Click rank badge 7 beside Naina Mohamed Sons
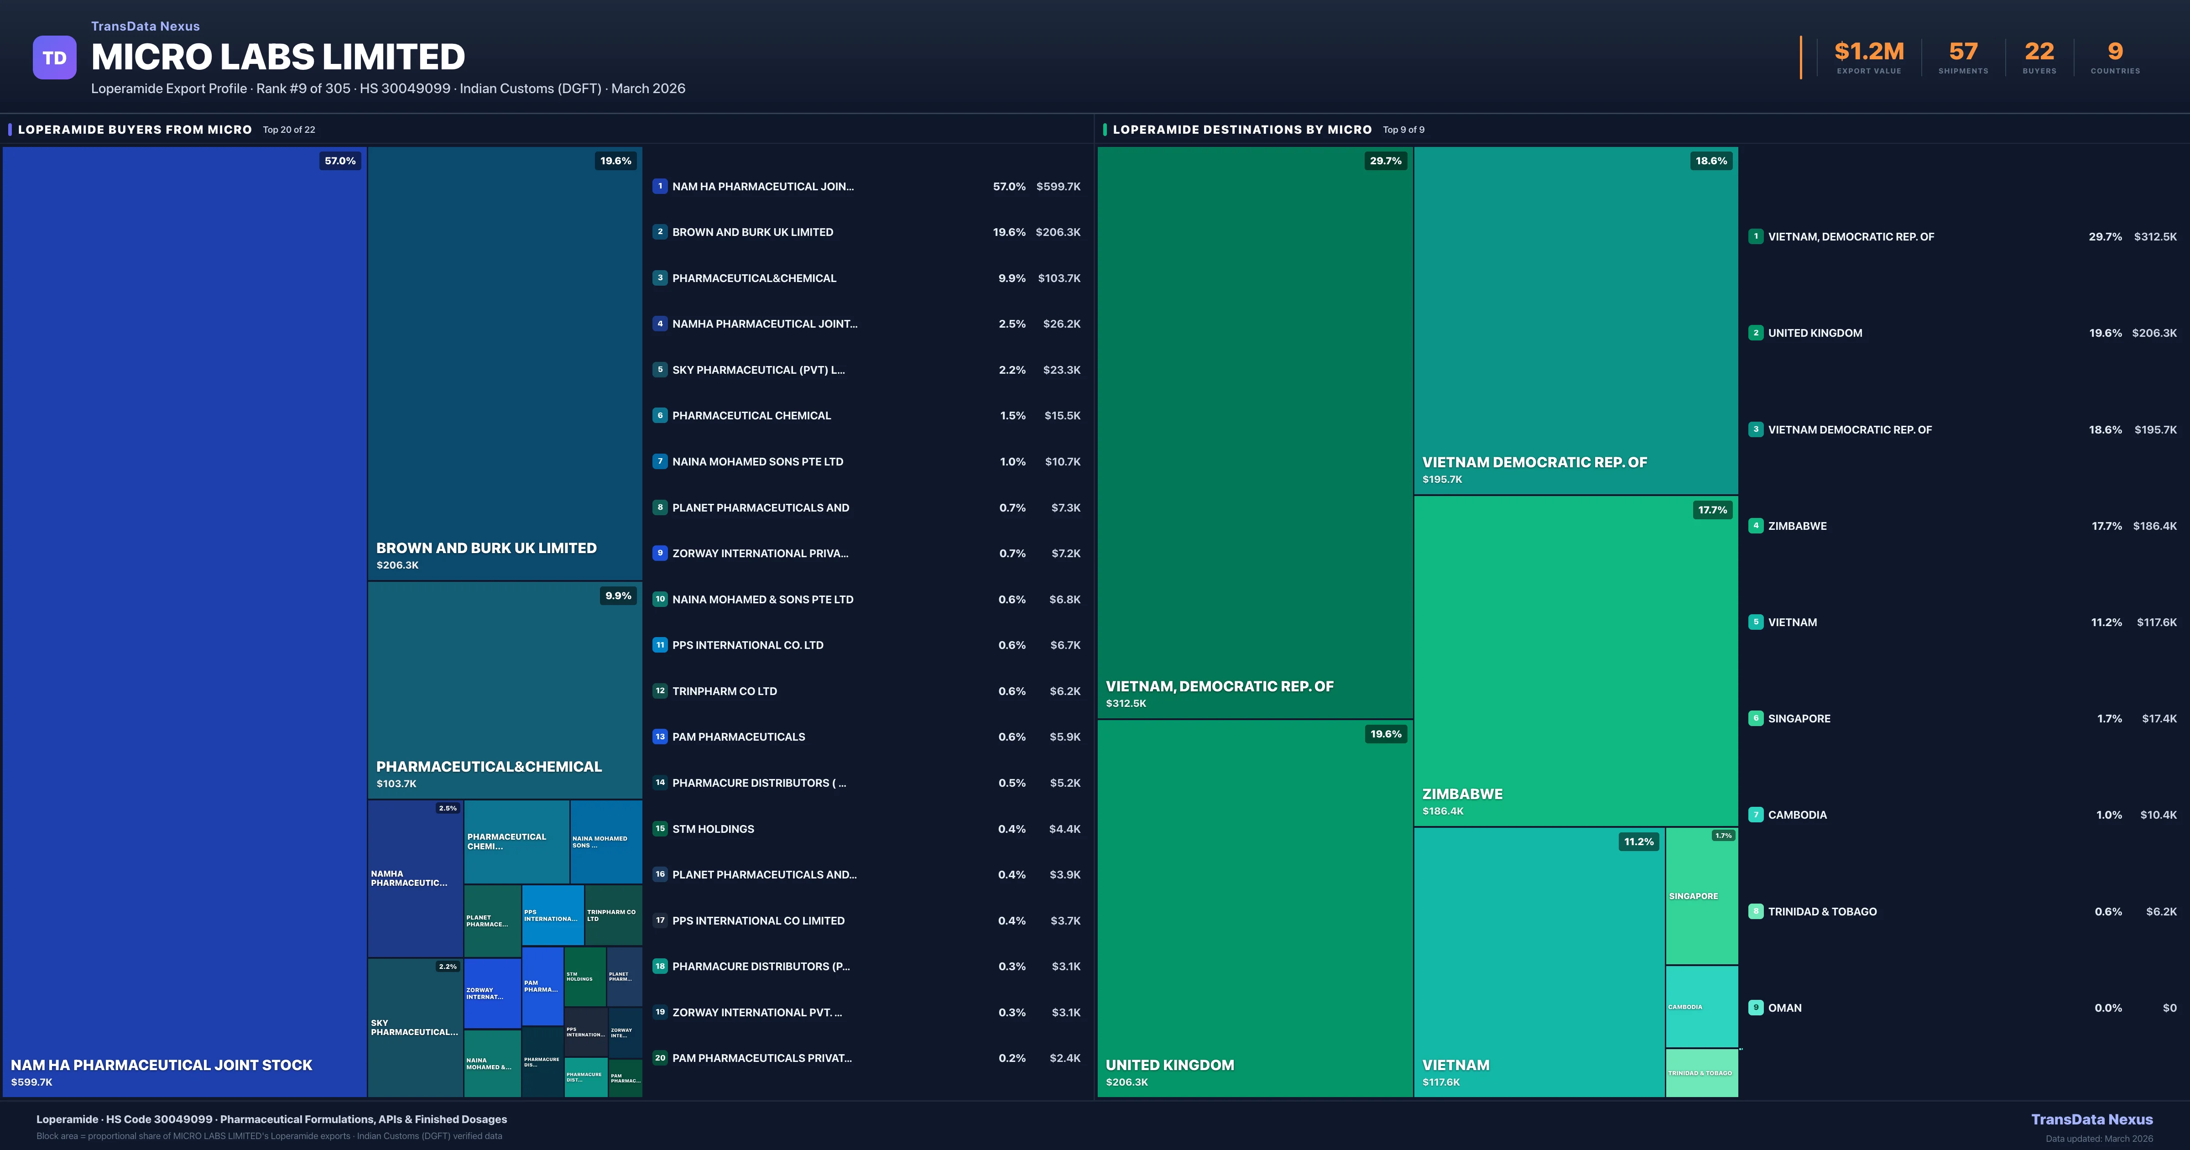2190x1150 pixels. coord(660,461)
